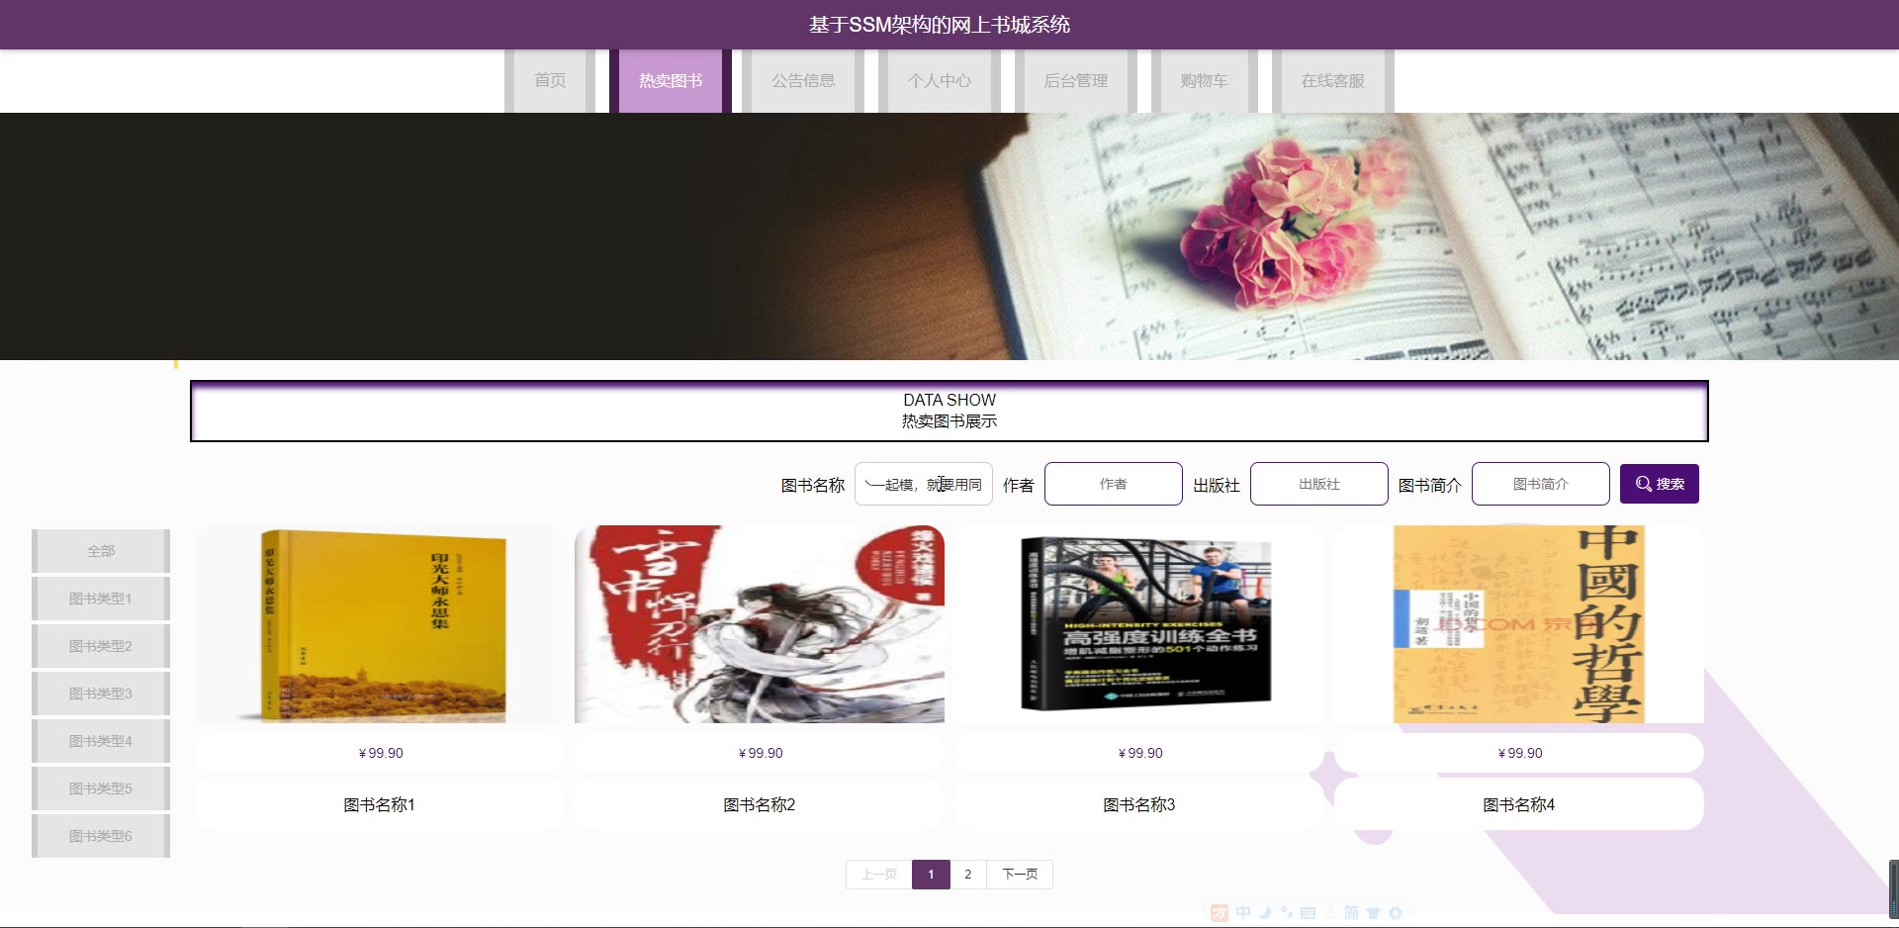Focus the 作者 author input field

pyautogui.click(x=1114, y=484)
